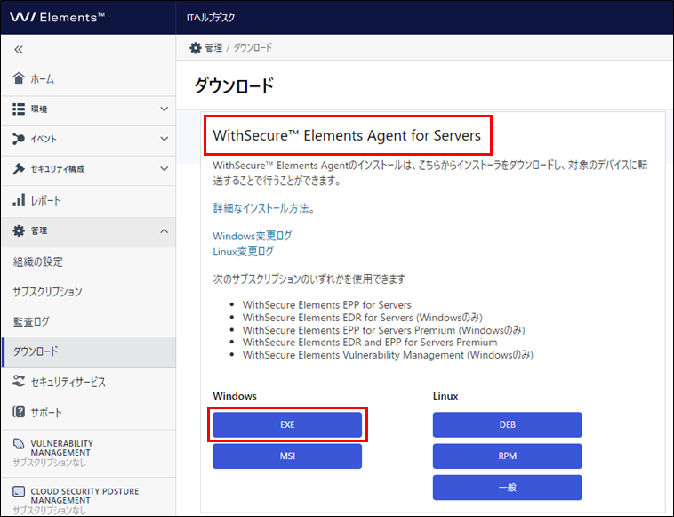
Task: Click ダウンロード in the breadcrumb
Action: (x=253, y=48)
